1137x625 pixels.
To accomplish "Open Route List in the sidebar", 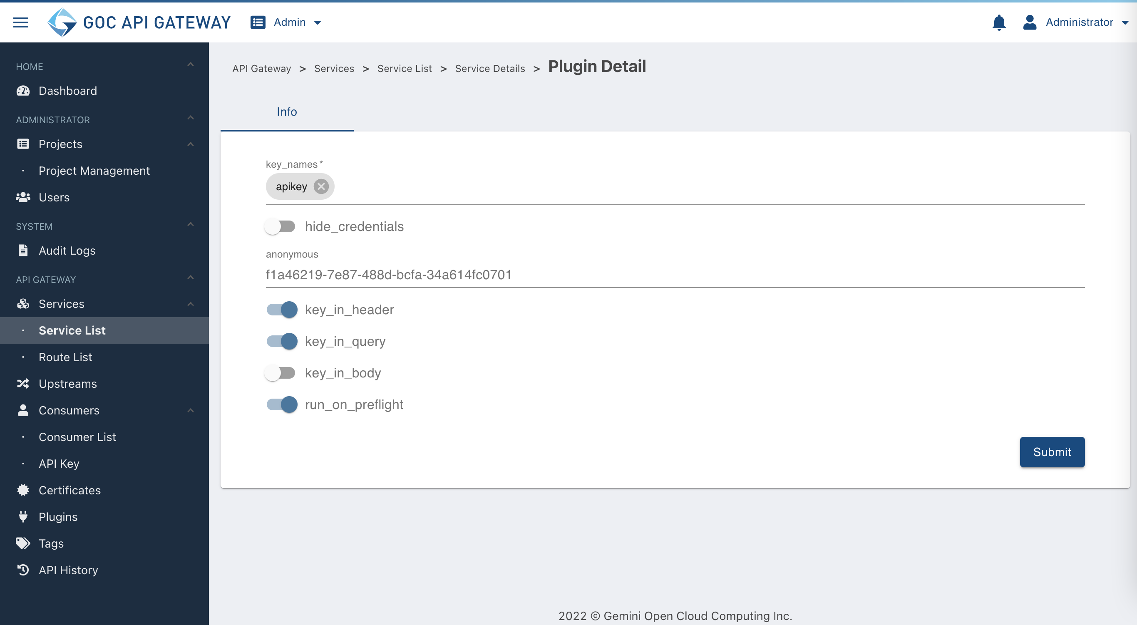I will (65, 357).
